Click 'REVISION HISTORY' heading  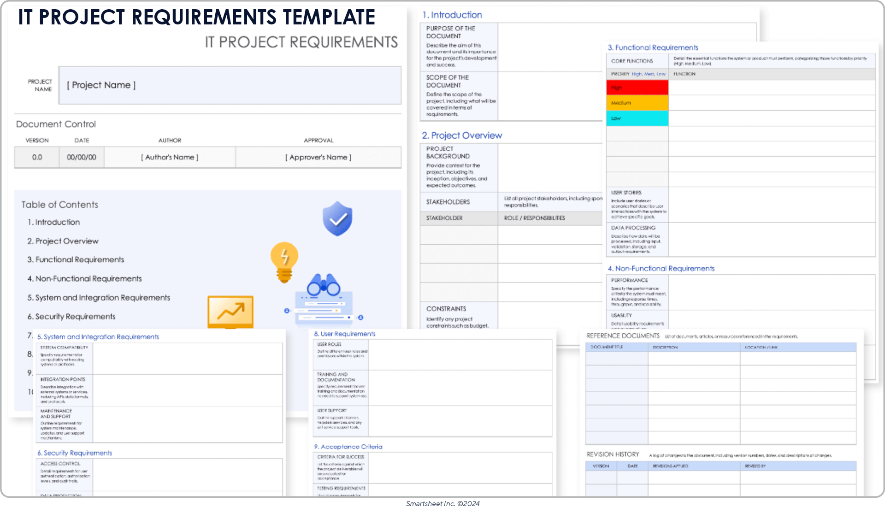click(613, 454)
